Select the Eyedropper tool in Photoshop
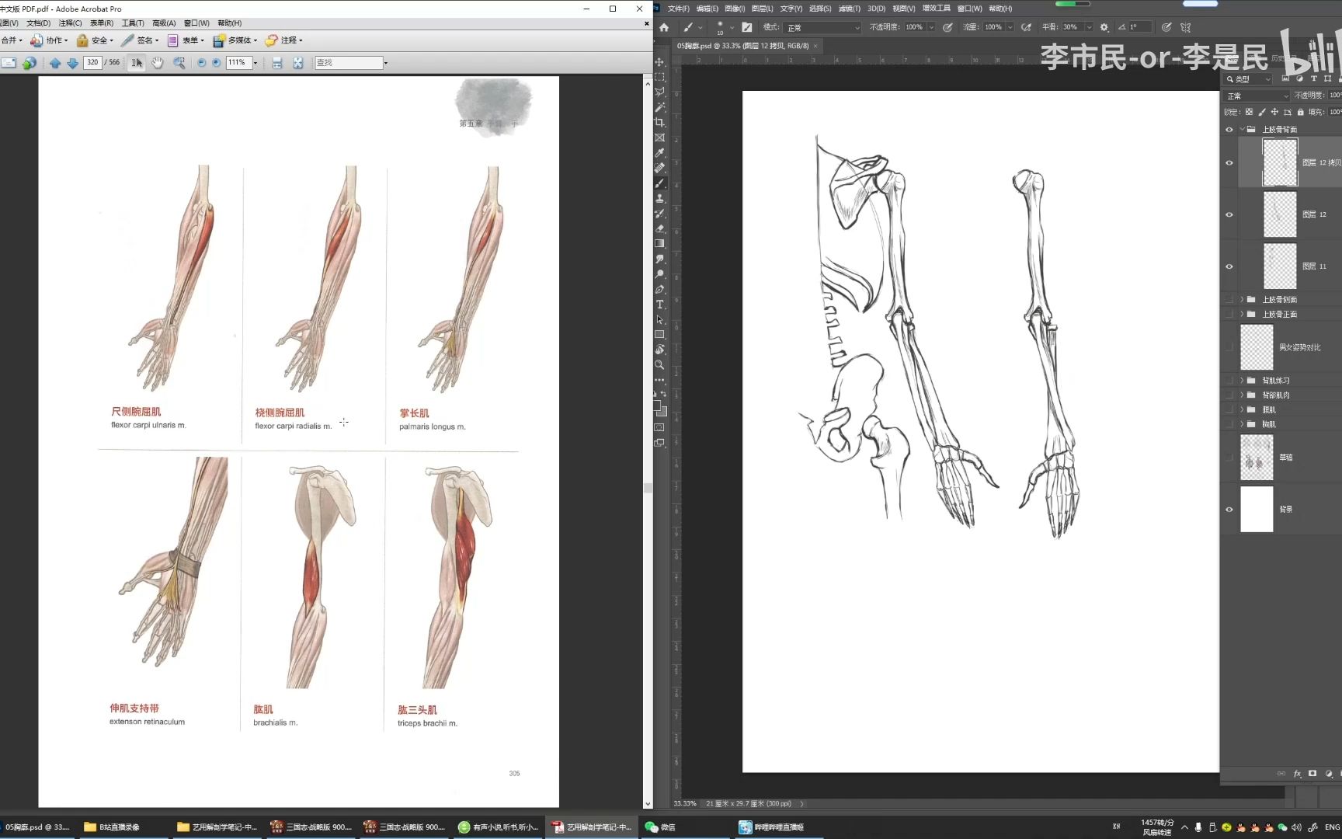This screenshot has height=839, width=1342. tap(659, 153)
